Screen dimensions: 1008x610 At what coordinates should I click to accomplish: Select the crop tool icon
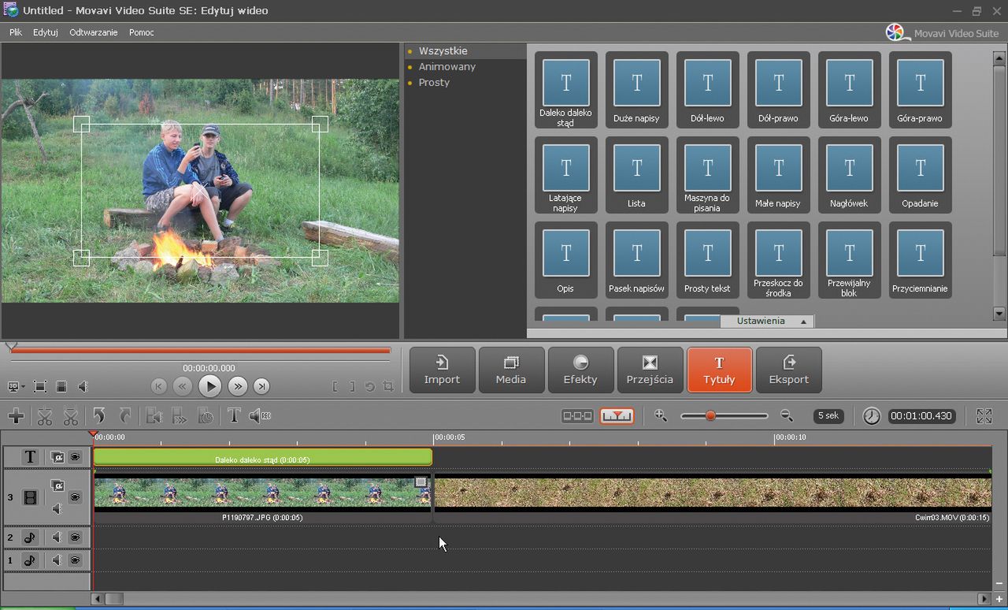click(388, 386)
